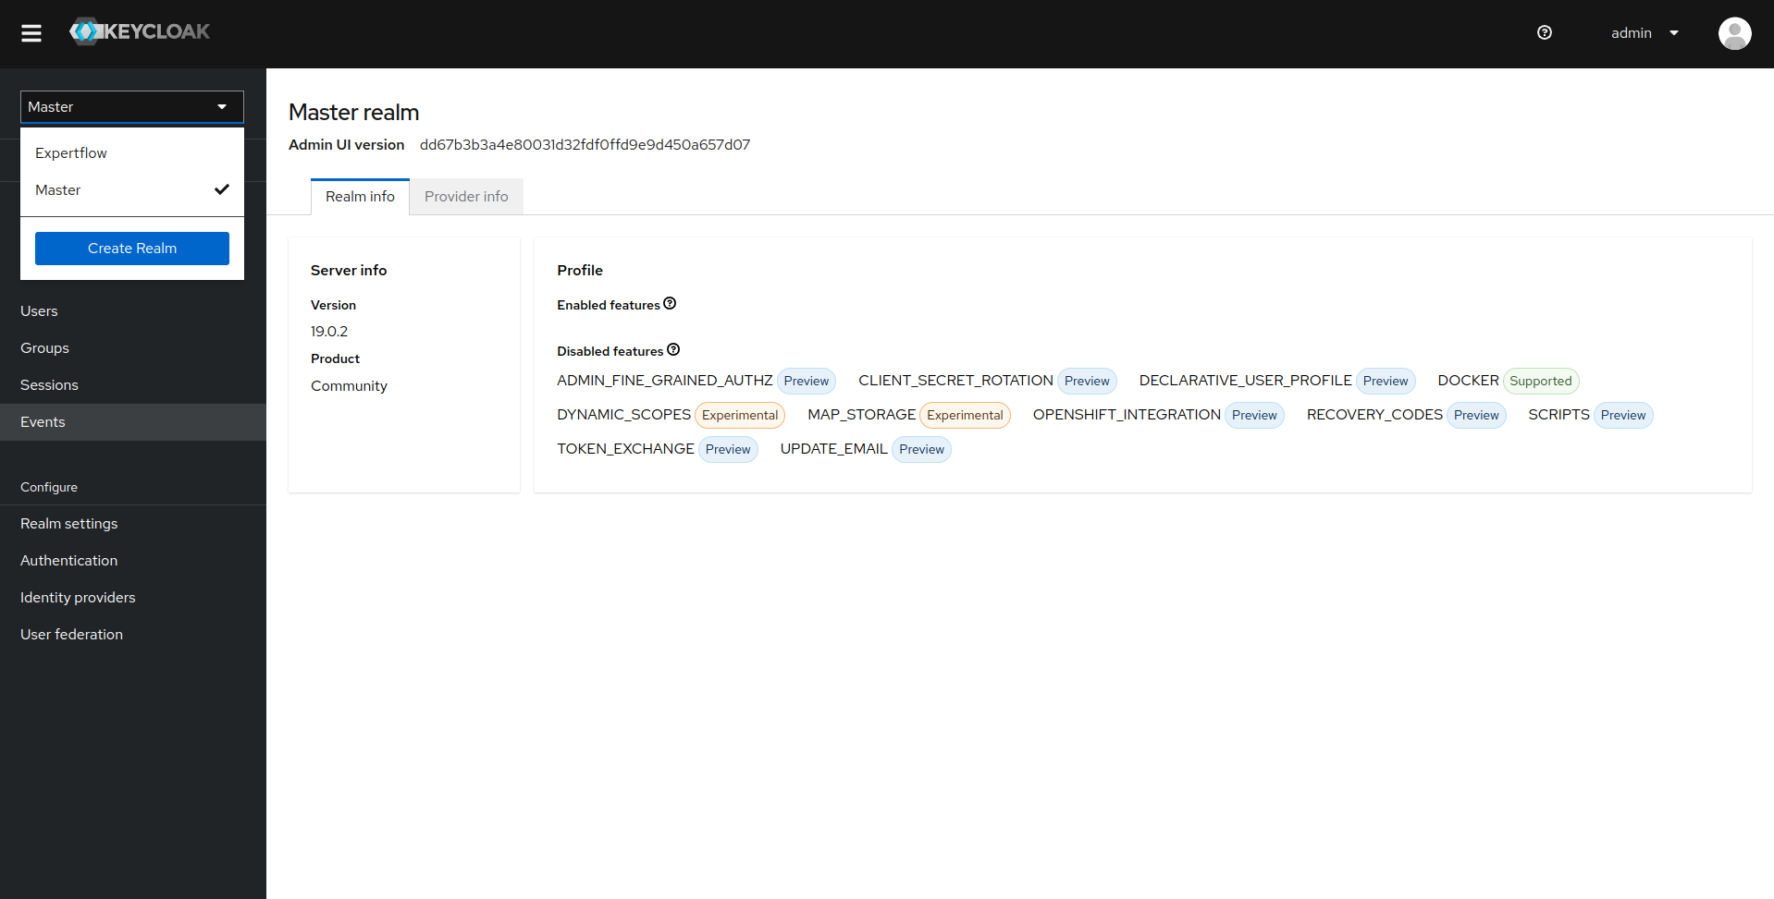Toggle the Master realm checkmark entry
This screenshot has width=1774, height=899.
click(x=131, y=189)
